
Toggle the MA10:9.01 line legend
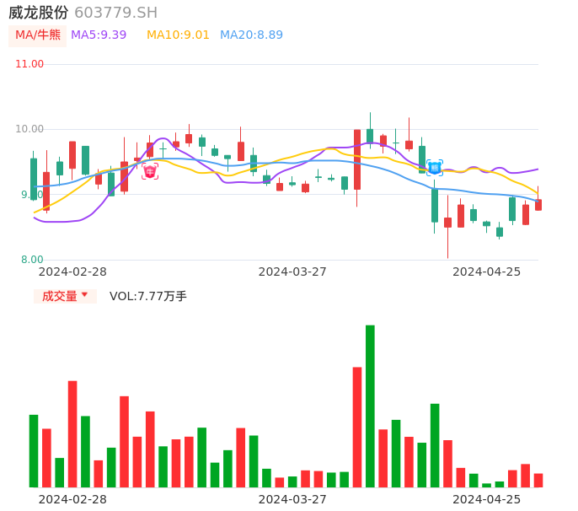click(178, 35)
